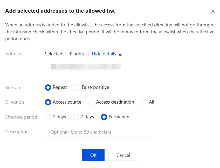The height and width of the screenshot is (168, 220).
Task: Click the dialog title text
Action: tap(60, 11)
